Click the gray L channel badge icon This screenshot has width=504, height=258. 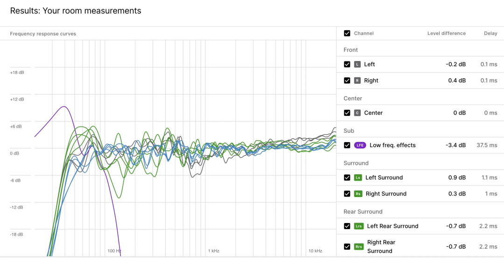pyautogui.click(x=357, y=64)
